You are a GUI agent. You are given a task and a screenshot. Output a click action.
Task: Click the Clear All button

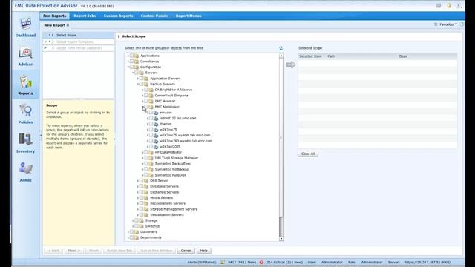click(308, 154)
